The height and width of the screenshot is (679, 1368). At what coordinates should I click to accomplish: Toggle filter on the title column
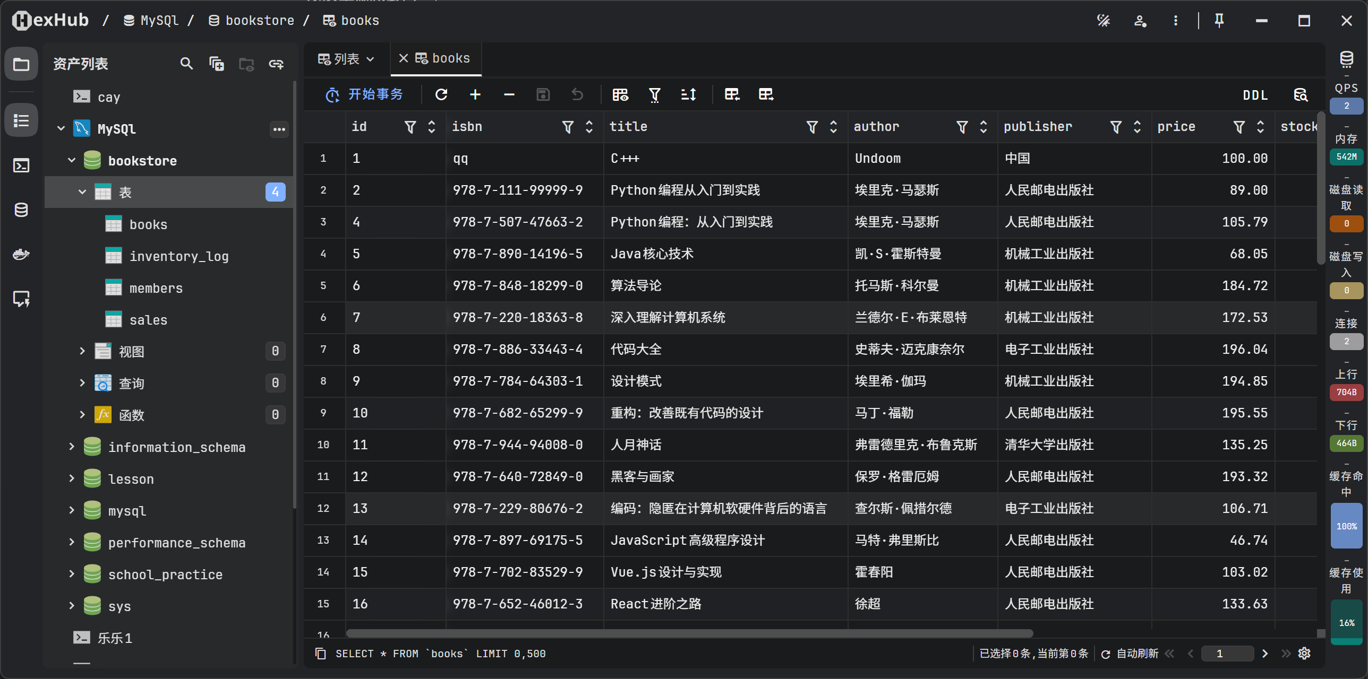811,127
